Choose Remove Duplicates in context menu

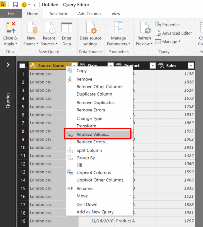point(95,102)
